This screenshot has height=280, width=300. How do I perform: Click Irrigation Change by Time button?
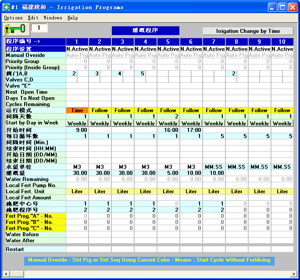coord(248,31)
